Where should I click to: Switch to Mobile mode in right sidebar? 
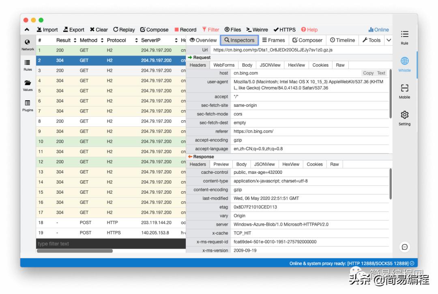pos(404,91)
